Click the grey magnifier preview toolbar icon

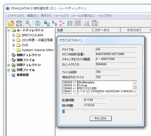(87, 23)
